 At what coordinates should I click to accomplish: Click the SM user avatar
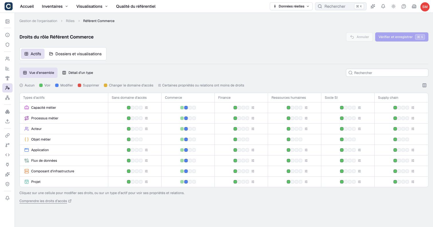[425, 7]
